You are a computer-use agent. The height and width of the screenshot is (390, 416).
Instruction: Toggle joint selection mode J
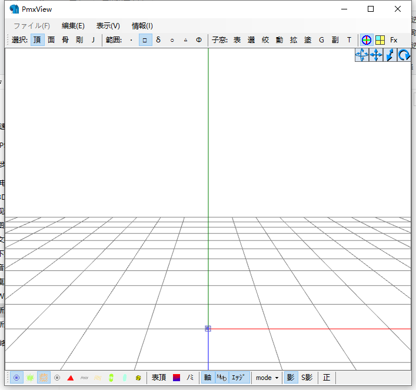(x=93, y=40)
